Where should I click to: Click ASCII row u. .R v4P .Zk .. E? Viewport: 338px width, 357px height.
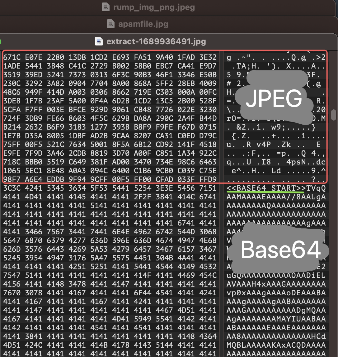tap(274, 145)
